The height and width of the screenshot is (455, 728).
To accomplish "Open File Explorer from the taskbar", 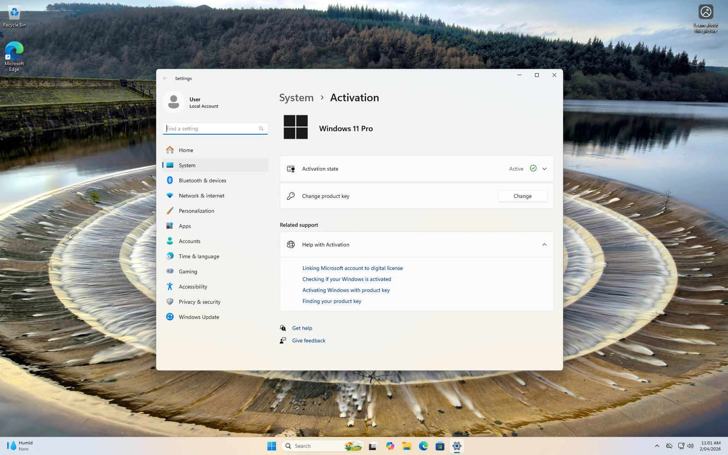I will point(407,446).
